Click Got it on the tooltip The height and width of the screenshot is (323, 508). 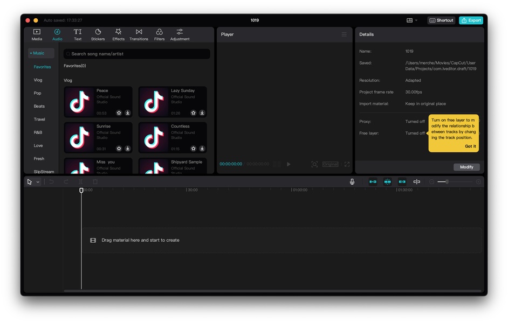[470, 146]
